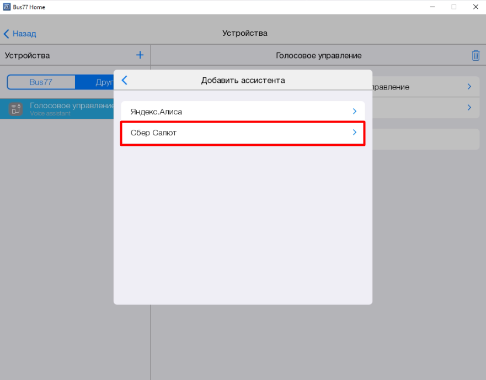The image size is (486, 380).
Task: Close the Bus77 Home window
Action: tap(475, 7)
